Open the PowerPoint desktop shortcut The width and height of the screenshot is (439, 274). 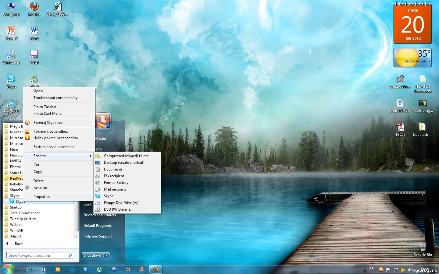point(11,32)
